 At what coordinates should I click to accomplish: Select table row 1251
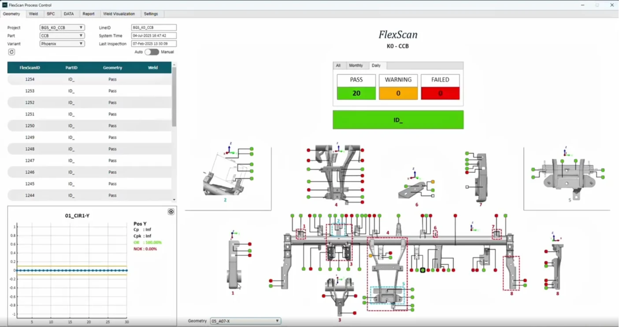[89, 114]
